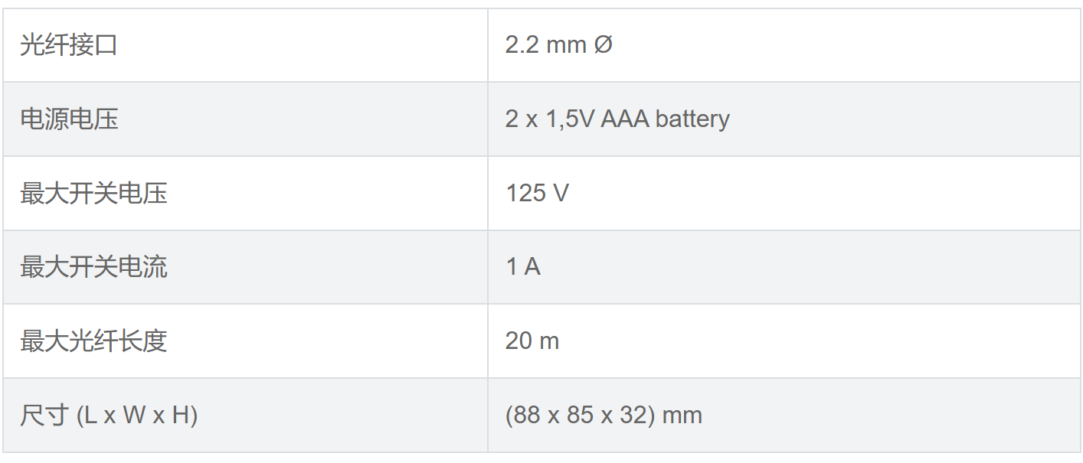Click the 最大光纤长度 label
The height and width of the screenshot is (463, 1083).
pos(93,341)
